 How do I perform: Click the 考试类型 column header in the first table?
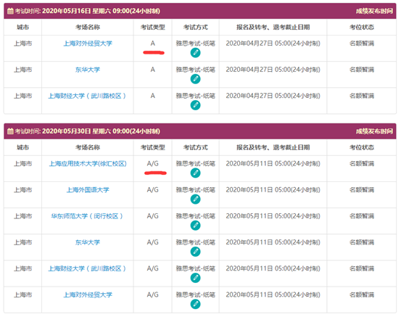153,27
